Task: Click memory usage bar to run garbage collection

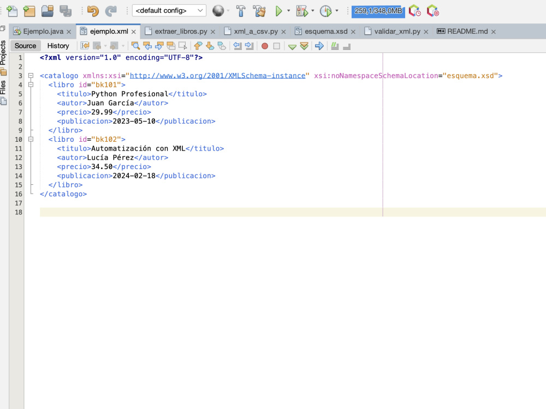Action: click(378, 11)
